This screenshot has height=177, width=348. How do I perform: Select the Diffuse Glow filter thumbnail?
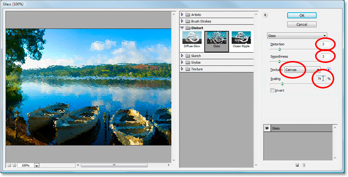192,39
